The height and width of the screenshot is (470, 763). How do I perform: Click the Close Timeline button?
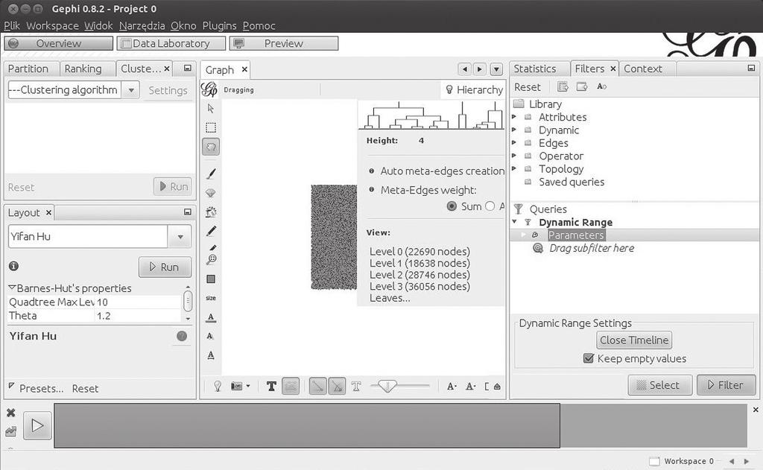(634, 340)
